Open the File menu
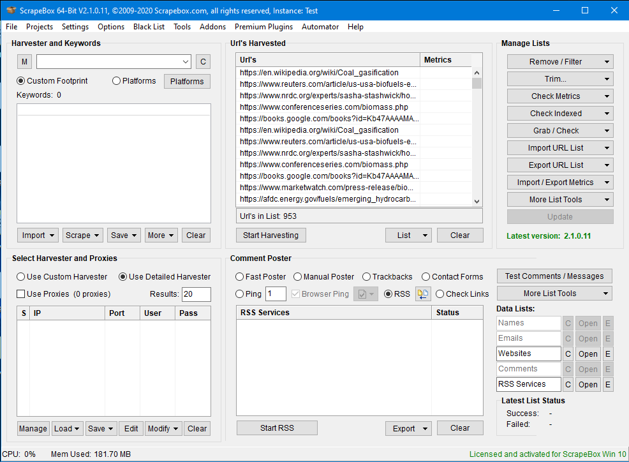 (11, 27)
